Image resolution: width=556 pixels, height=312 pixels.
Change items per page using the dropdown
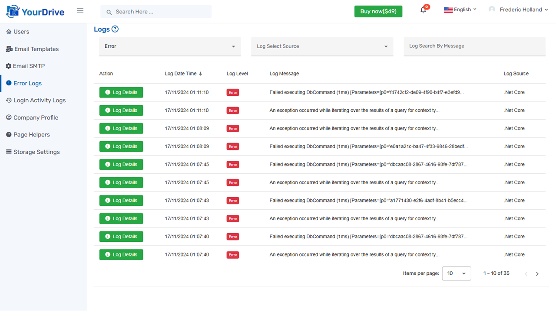pyautogui.click(x=456, y=273)
